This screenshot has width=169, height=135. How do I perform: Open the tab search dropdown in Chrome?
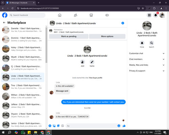click(x=2, y=3)
